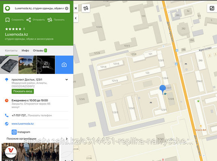217x161 pixels.
Task: Collapse the side panel with left chevron
Action: 76,18
